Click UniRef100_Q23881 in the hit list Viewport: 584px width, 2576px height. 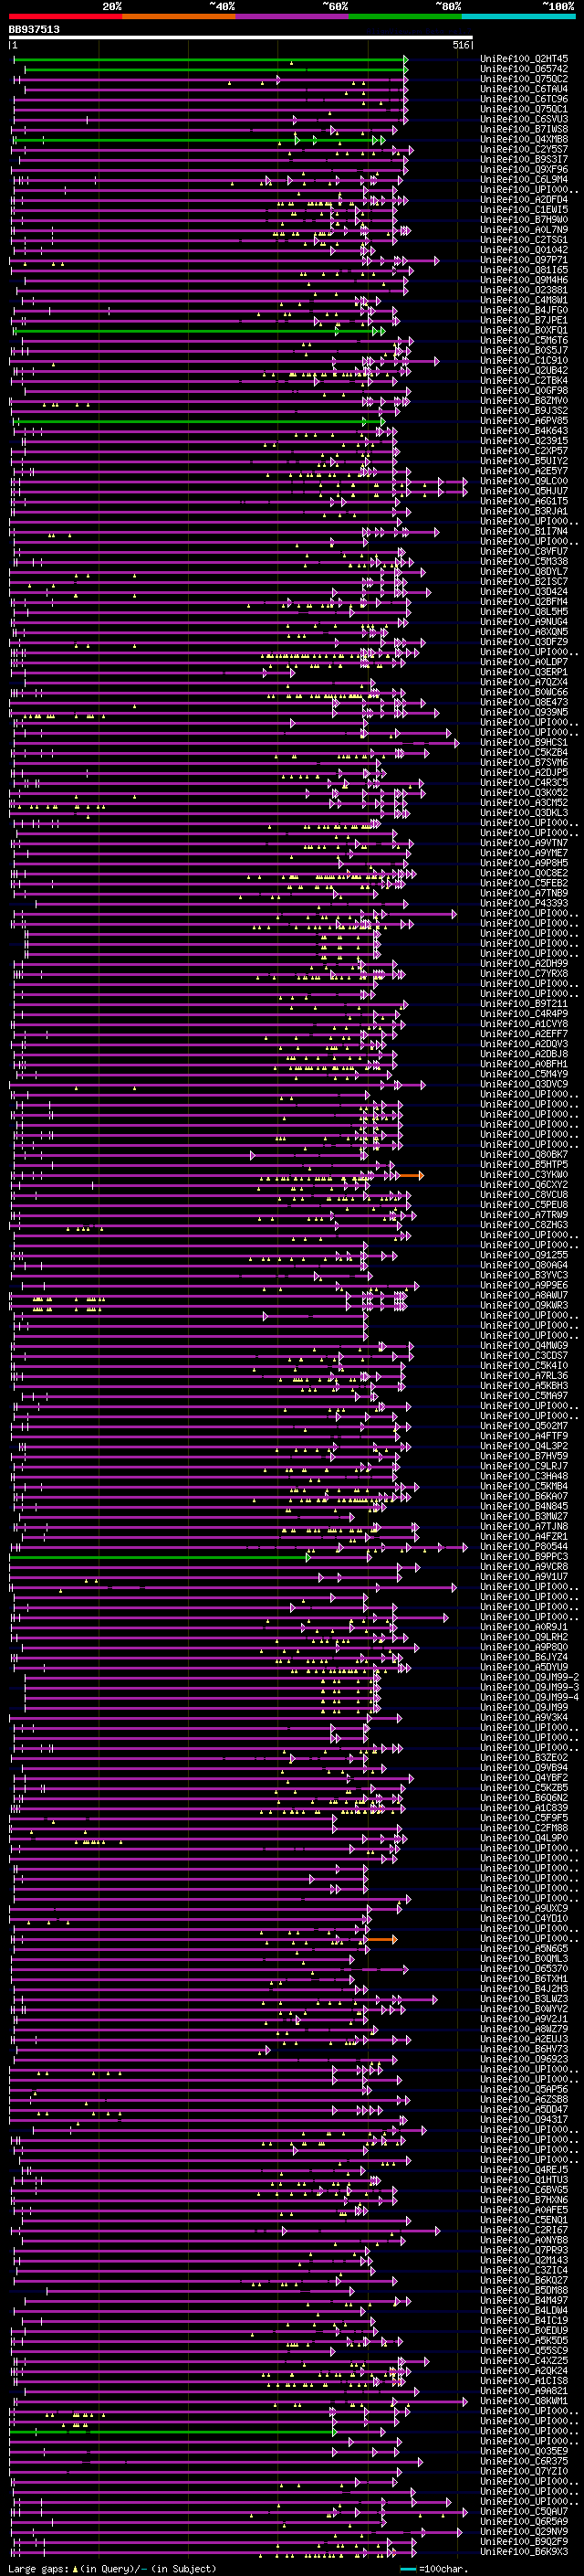(x=524, y=290)
